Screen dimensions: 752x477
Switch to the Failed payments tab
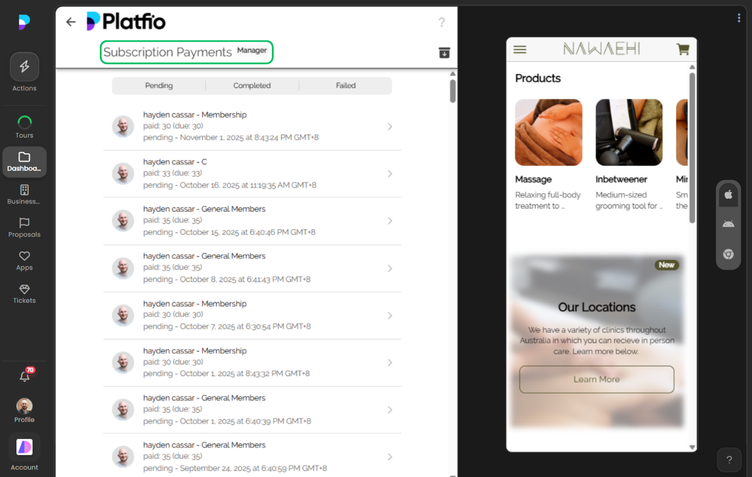[x=345, y=86]
